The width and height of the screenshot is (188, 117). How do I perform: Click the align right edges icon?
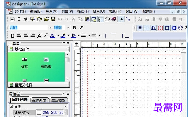[x=174, y=19]
